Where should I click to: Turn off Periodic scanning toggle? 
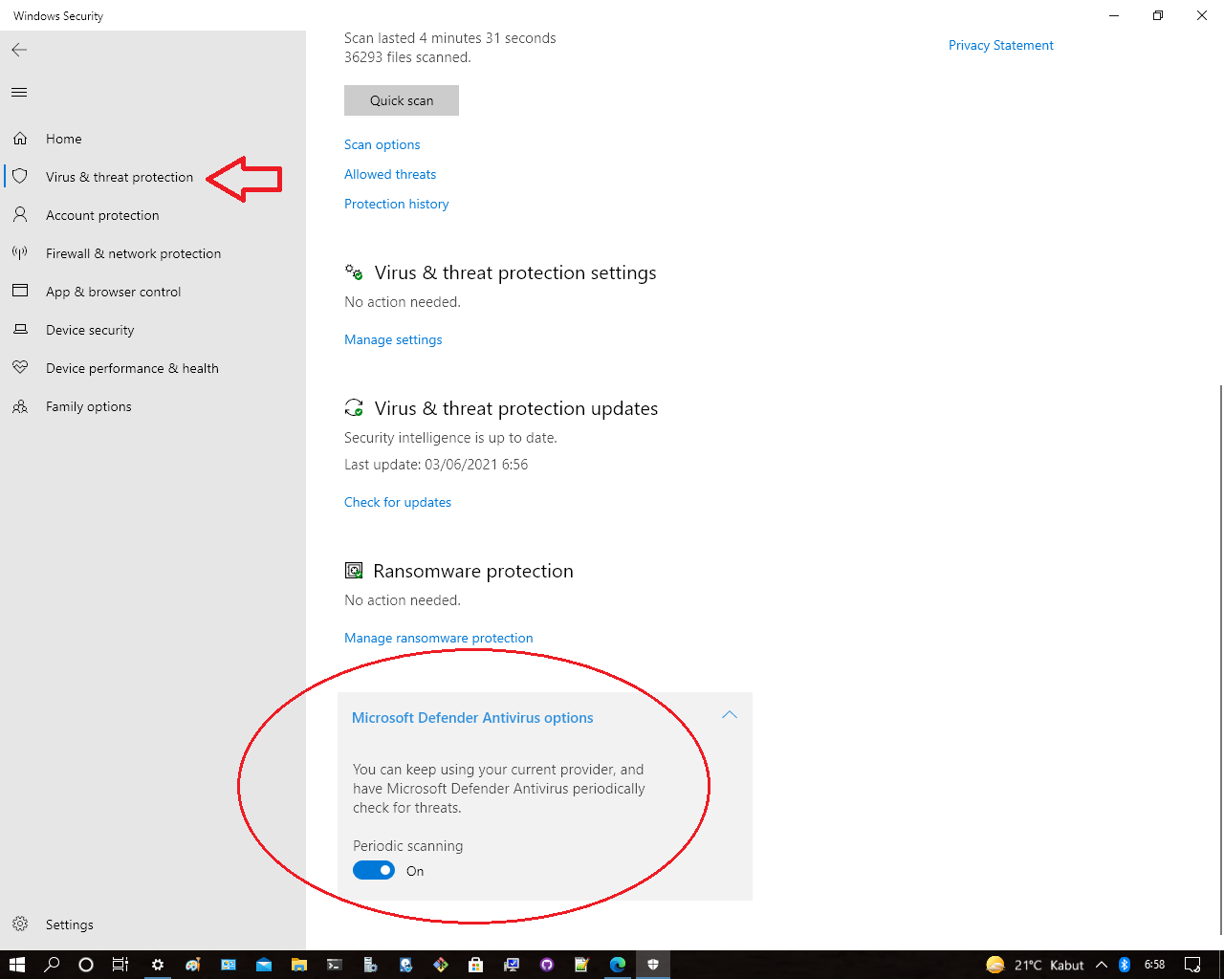click(x=374, y=870)
